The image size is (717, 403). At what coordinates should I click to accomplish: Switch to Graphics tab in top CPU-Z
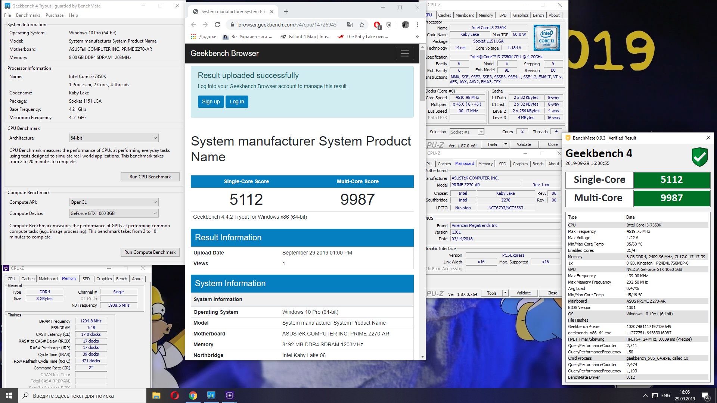pyautogui.click(x=521, y=15)
